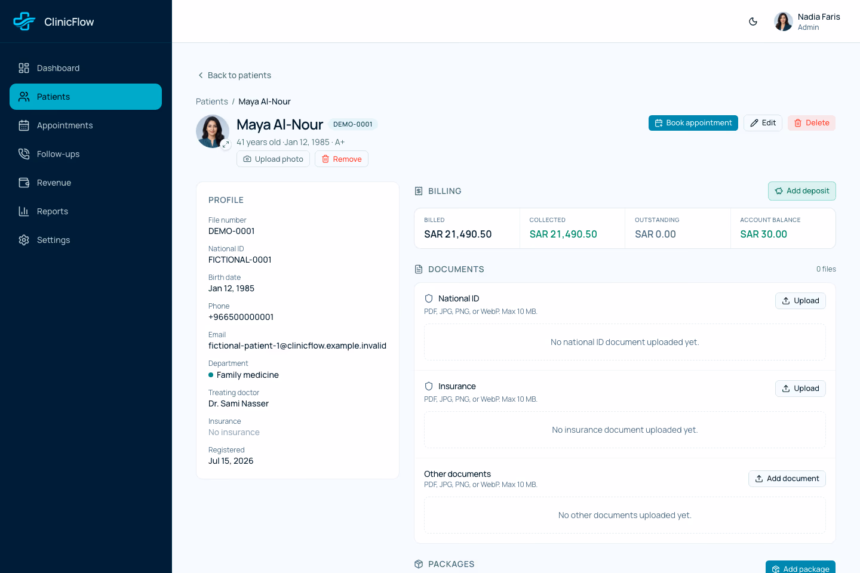Open Dashboard in sidebar
Viewport: 860px width, 573px height.
[86, 68]
